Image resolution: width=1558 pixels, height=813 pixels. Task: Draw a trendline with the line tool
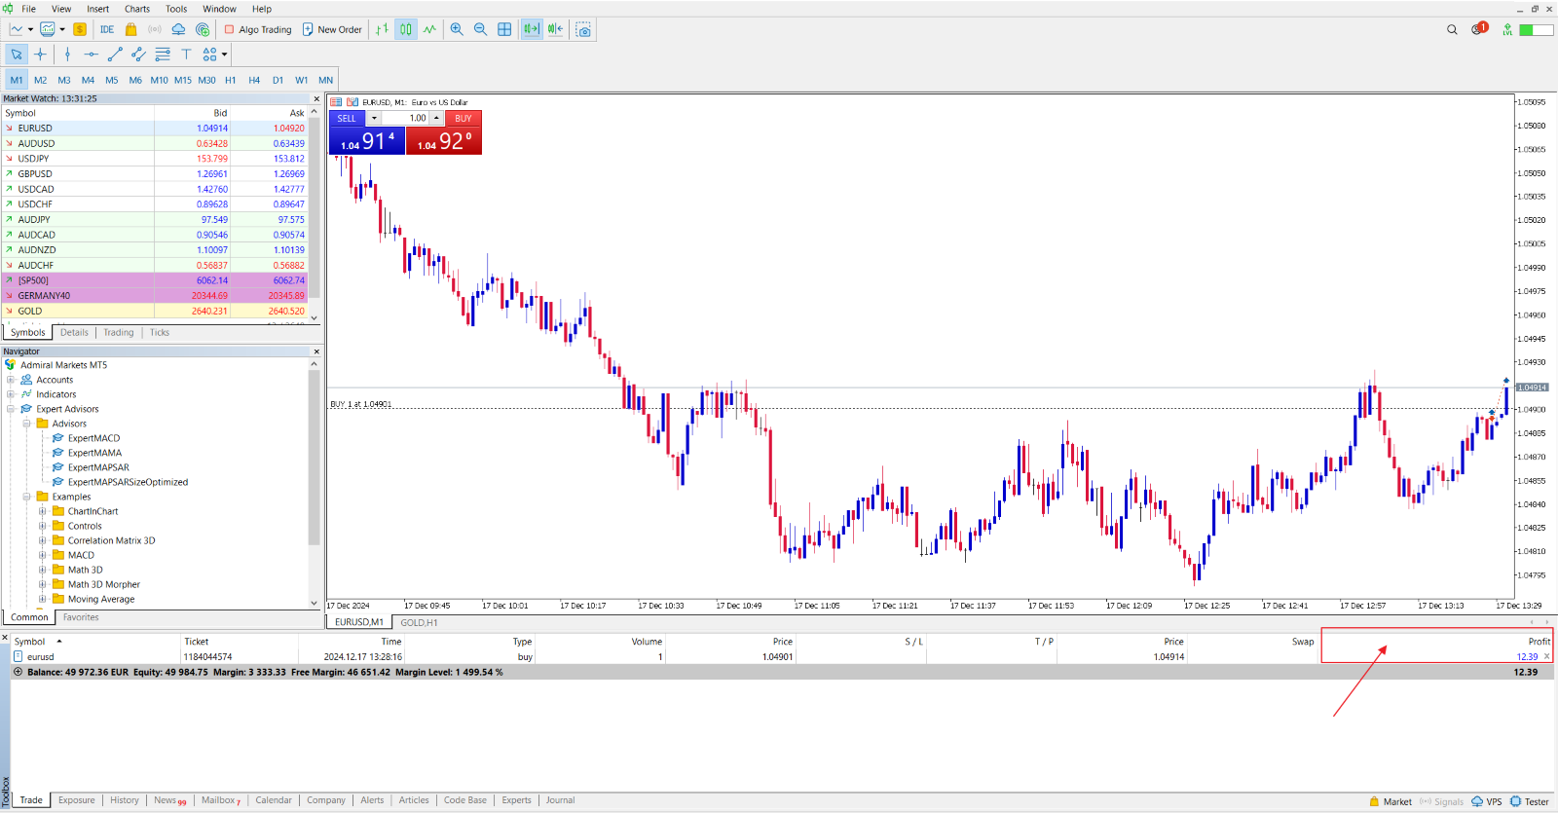tap(115, 55)
